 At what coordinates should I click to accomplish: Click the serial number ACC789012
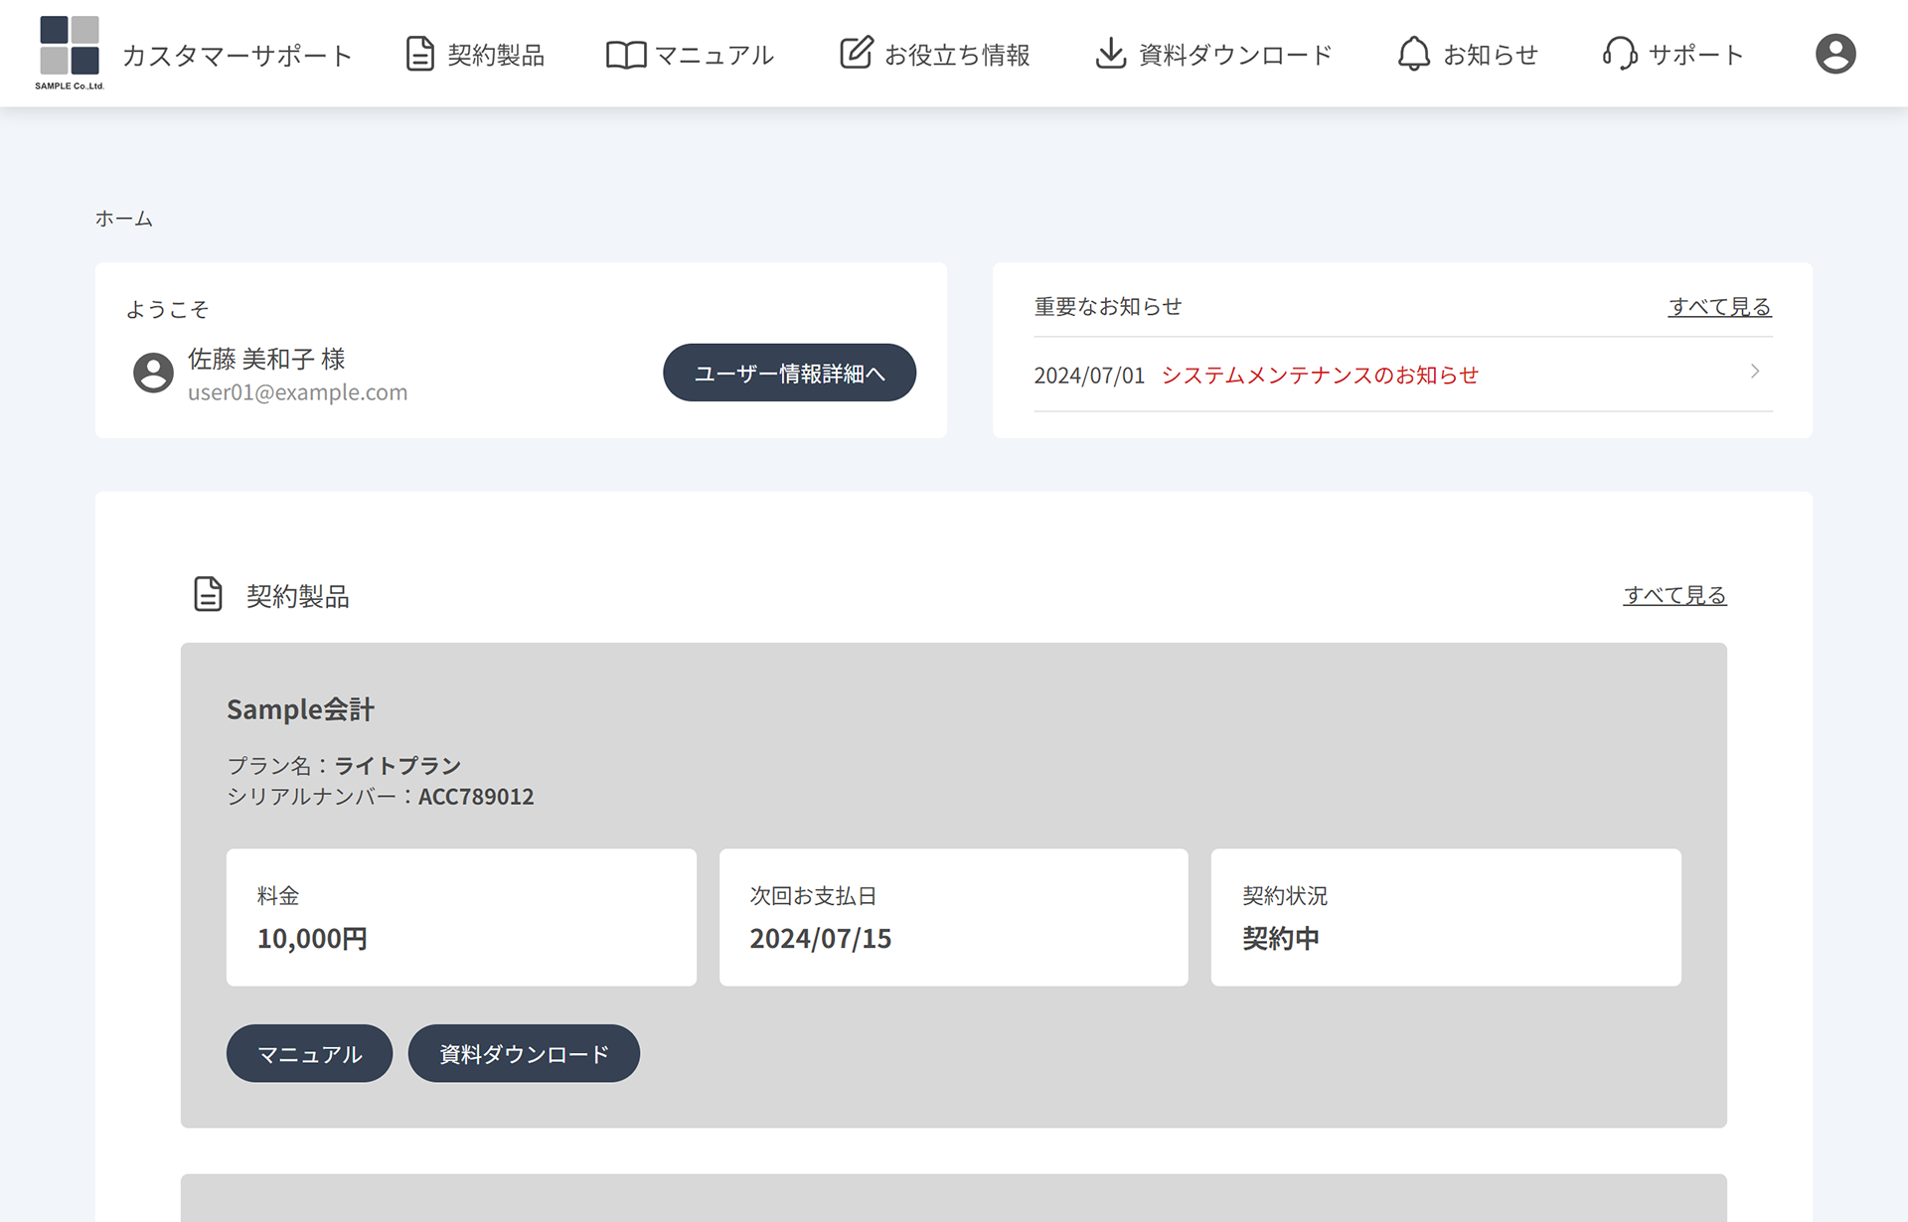point(476,797)
